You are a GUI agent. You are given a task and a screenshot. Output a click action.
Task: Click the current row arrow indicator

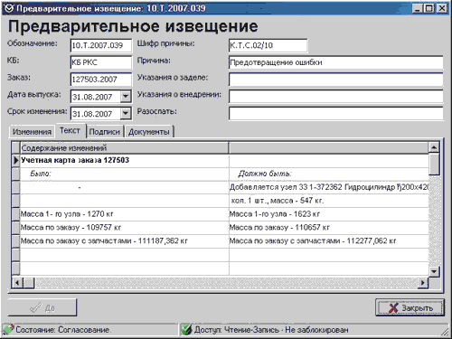pos(15,160)
